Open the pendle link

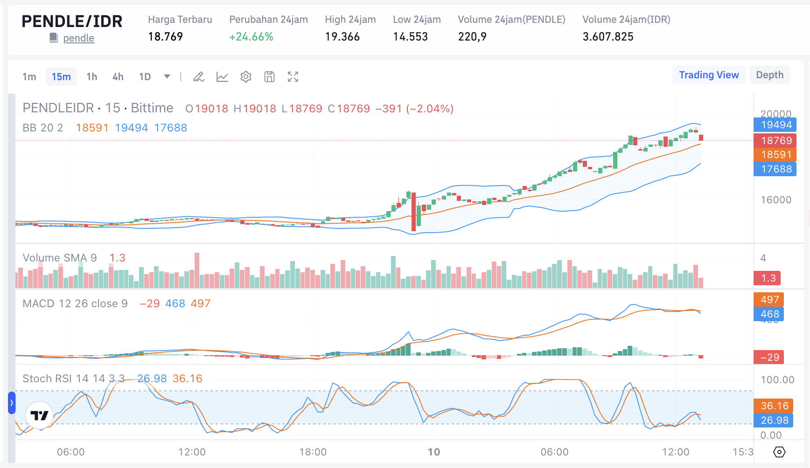[x=79, y=38]
